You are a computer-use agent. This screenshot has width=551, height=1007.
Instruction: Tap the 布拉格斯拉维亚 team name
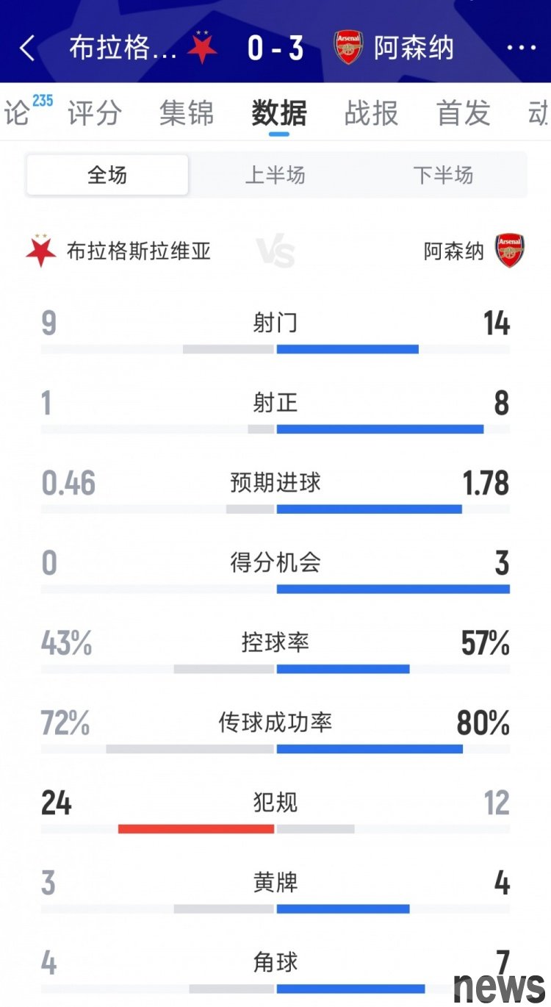pos(139,251)
